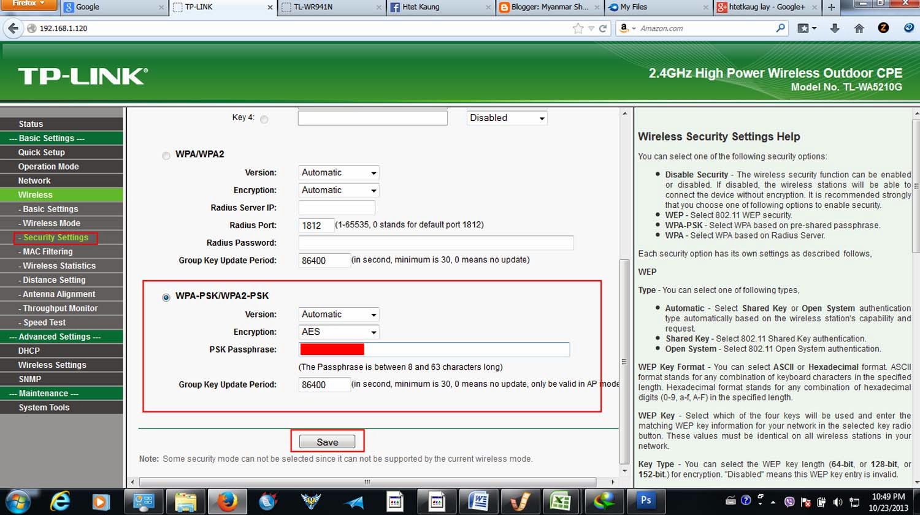Launch Internet Explorer from the taskbar

59,502
